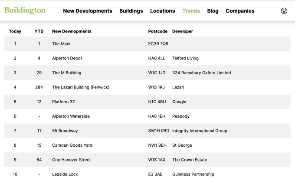This screenshot has width=295, height=181.
Task: Open The Mark development
Action: tap(61, 44)
